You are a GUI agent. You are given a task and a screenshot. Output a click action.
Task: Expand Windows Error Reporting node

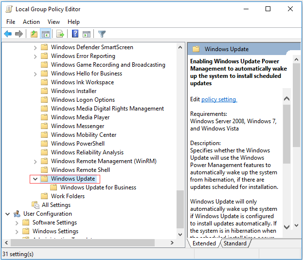pyautogui.click(x=35, y=56)
